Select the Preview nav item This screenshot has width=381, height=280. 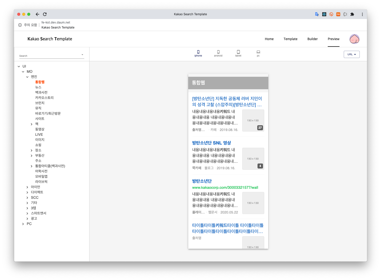pos(333,39)
